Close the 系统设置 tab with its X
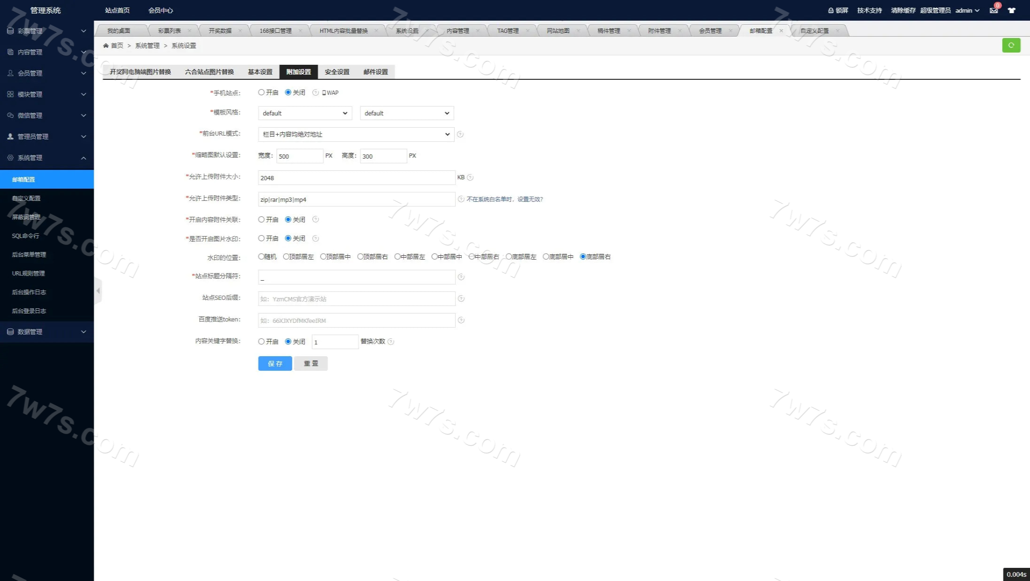The width and height of the screenshot is (1030, 581). tap(426, 31)
